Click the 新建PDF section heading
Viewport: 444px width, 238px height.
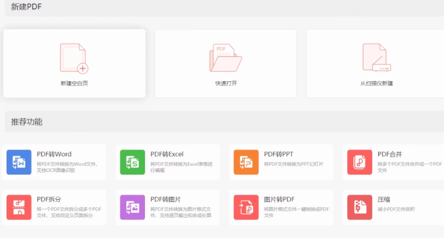click(x=26, y=7)
